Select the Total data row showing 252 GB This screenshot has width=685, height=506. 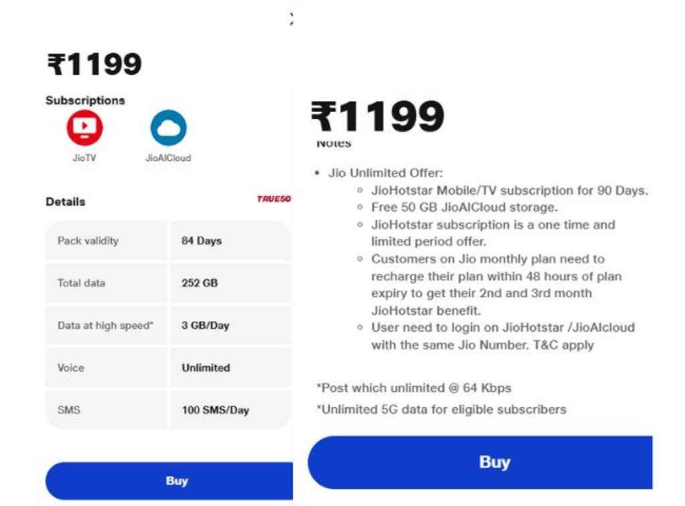167,283
